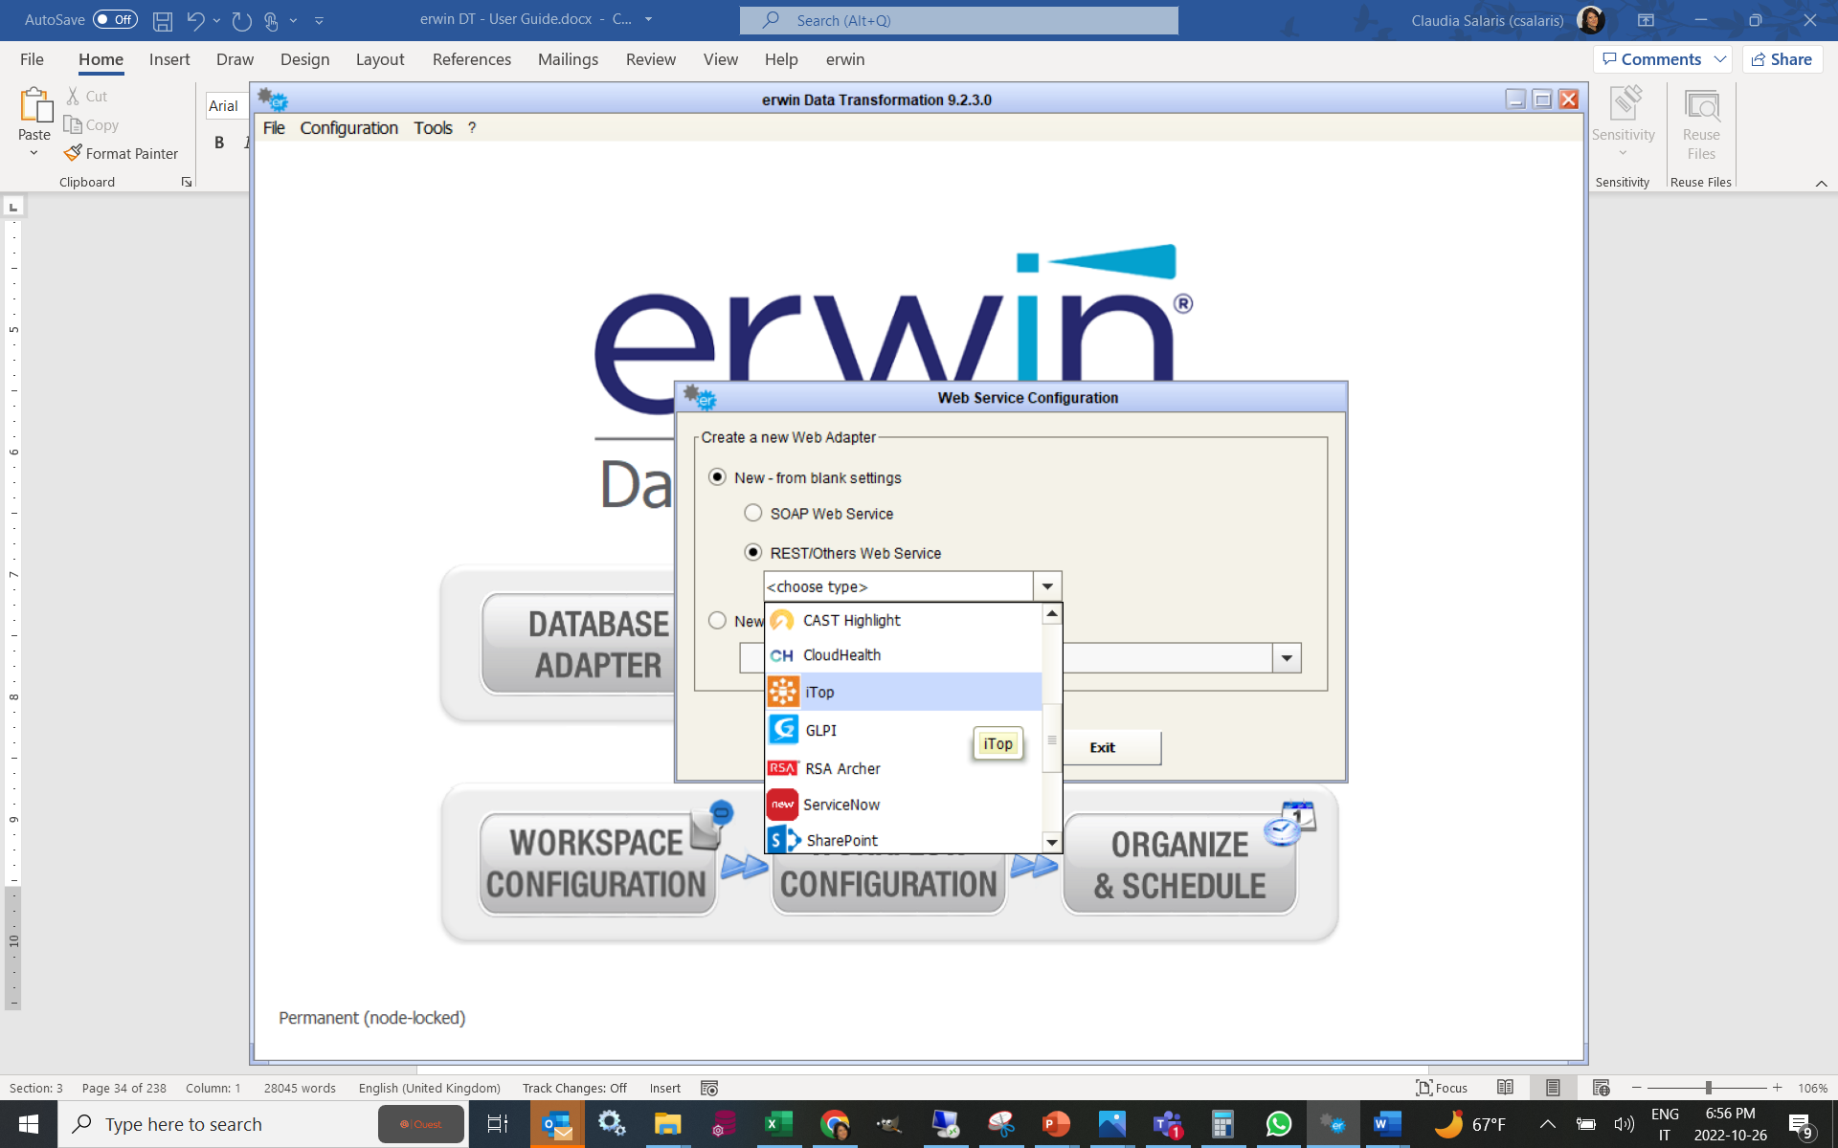Click the Paste clipboard icon
Viewport: 1838px width, 1148px height.
coord(35,105)
